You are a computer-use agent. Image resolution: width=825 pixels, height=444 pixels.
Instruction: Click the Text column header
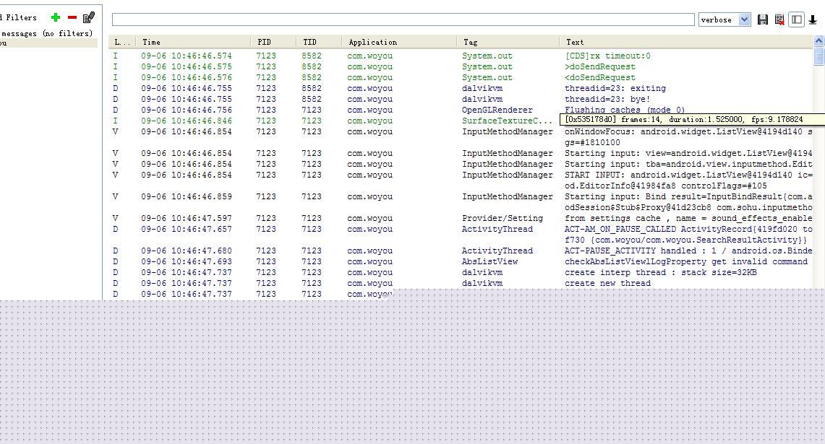tap(686, 42)
